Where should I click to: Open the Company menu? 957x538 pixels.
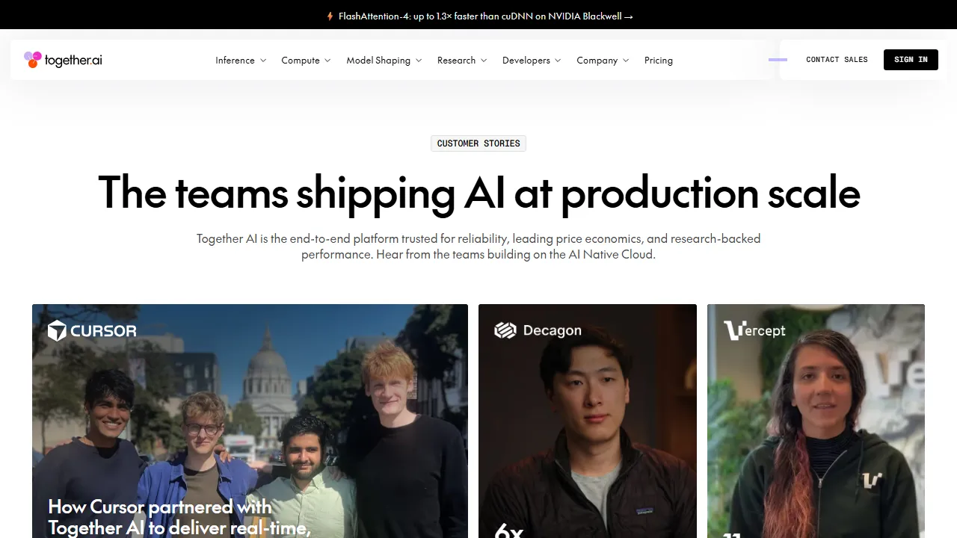click(x=597, y=61)
